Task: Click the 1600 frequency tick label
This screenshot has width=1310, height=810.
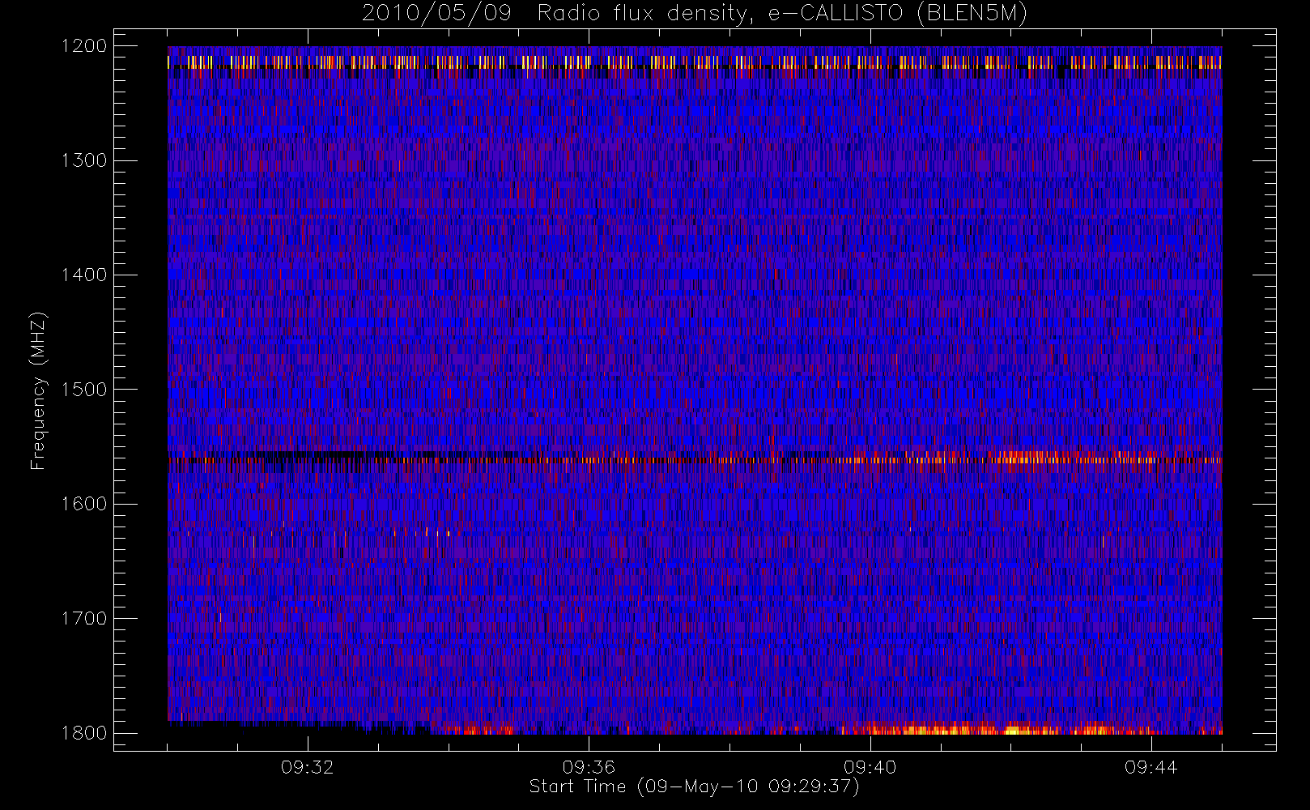Action: [84, 504]
